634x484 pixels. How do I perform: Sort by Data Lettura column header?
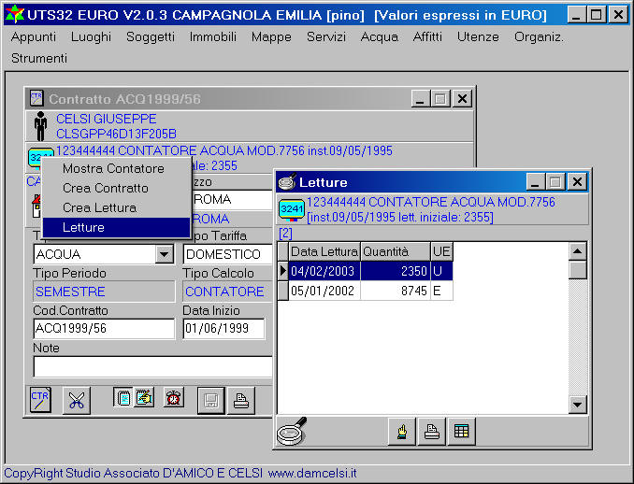point(324,251)
